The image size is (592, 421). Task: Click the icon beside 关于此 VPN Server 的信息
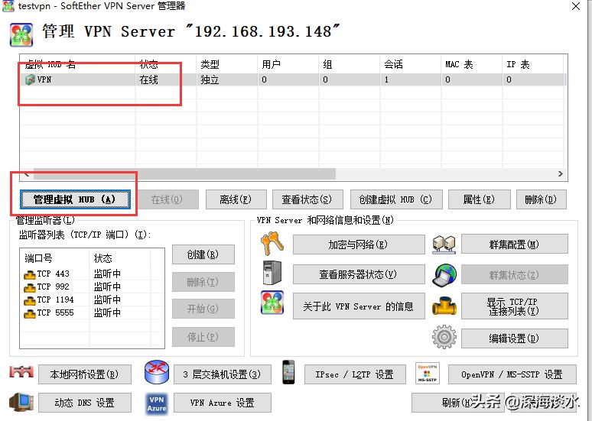tap(272, 303)
